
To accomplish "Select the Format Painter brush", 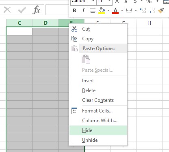I will [161, 10].
